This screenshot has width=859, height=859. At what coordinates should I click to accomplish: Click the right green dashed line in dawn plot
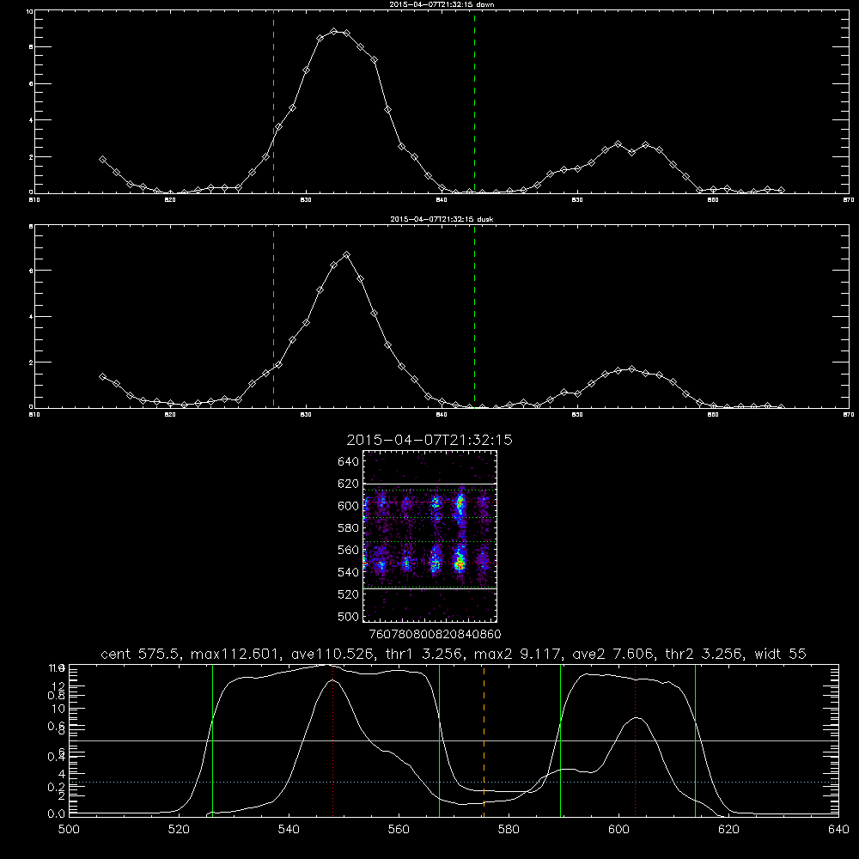point(474,104)
